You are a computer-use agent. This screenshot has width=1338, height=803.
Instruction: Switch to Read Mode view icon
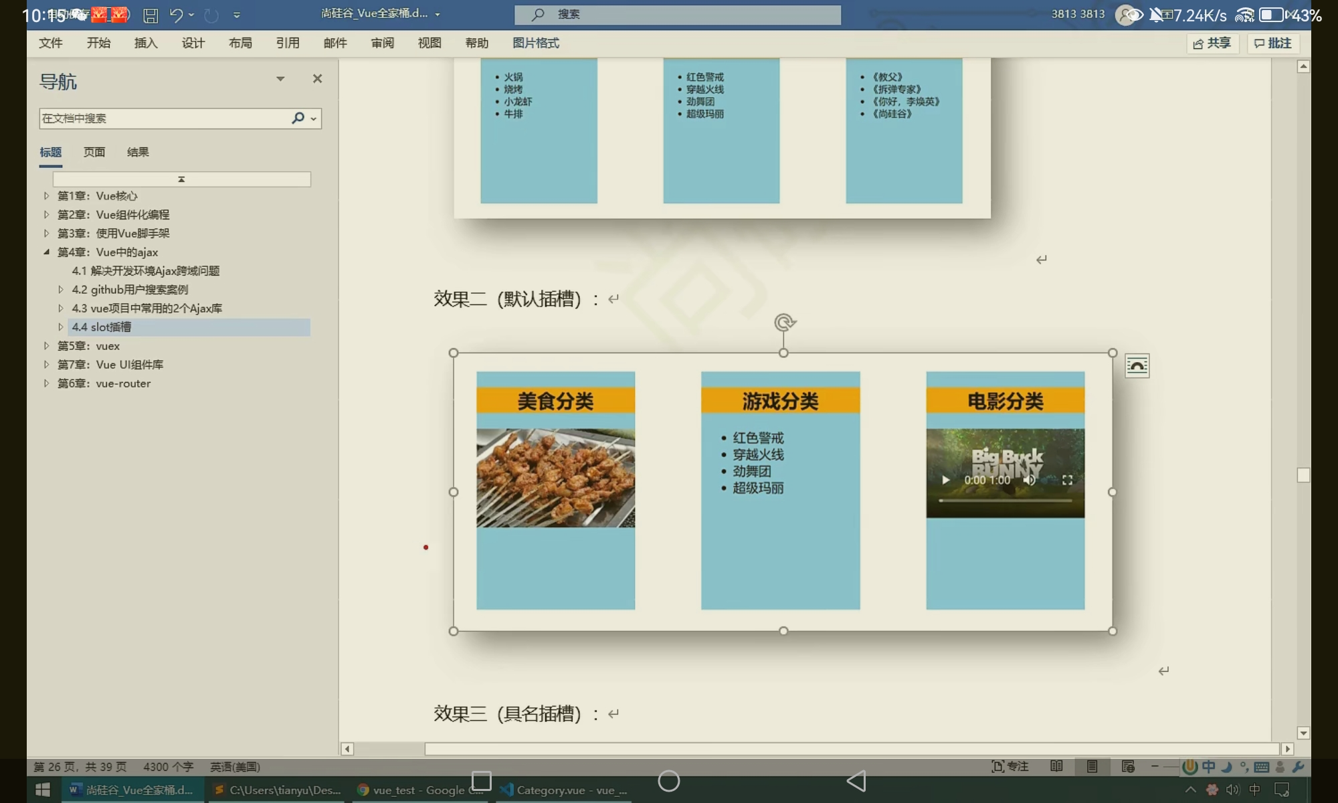pos(1056,766)
